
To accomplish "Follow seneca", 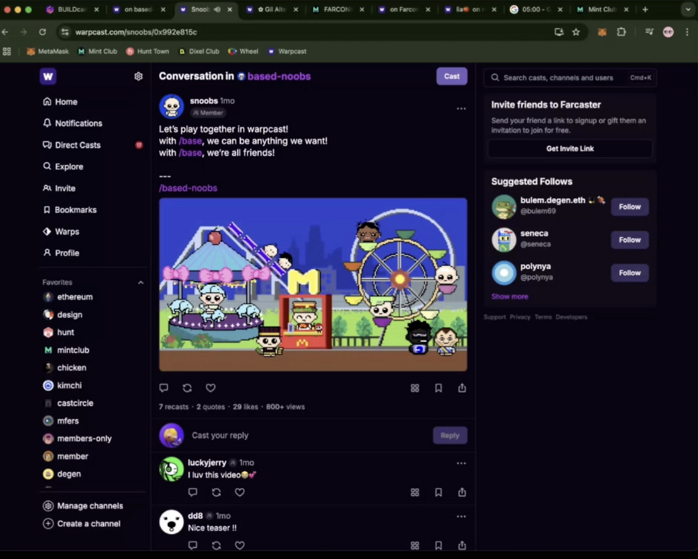I will (630, 240).
